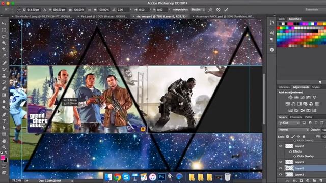Toggle maintain aspect ratio link icon
The image size is (326, 183).
[x=90, y=10]
